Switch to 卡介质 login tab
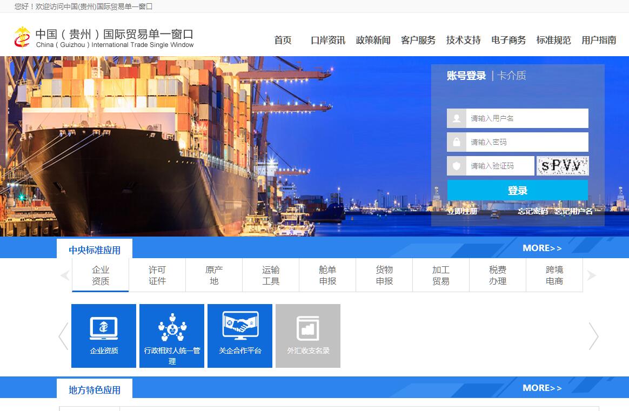The height and width of the screenshot is (411, 629). [512, 76]
